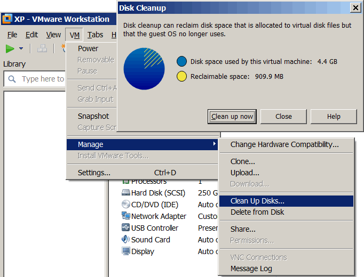Select the USB Controller device row
This screenshot has height=277, width=364.
(x=170, y=228)
